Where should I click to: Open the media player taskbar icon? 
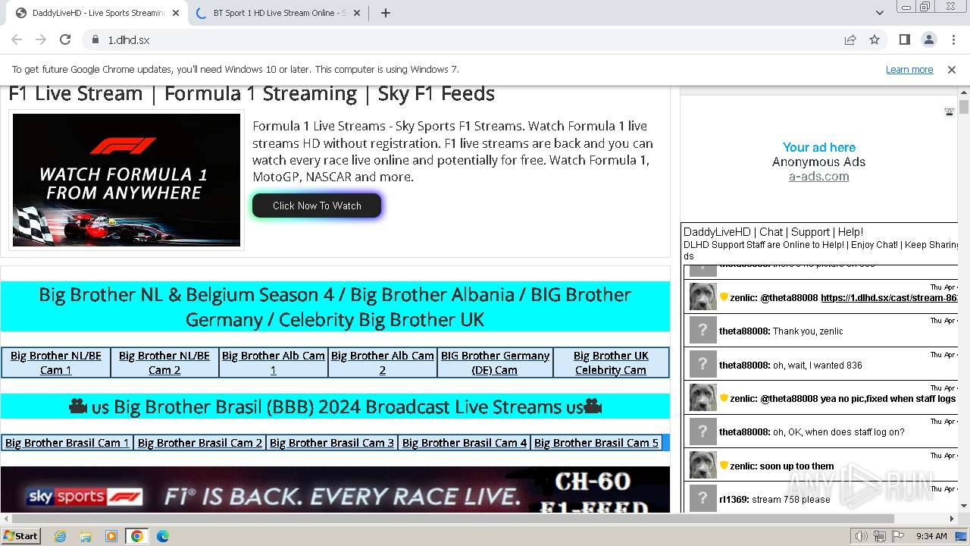111,536
